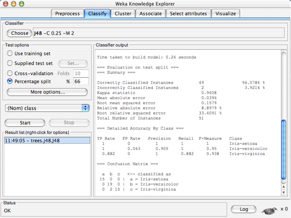
Task: Click the OK status text
Action: click(7, 211)
